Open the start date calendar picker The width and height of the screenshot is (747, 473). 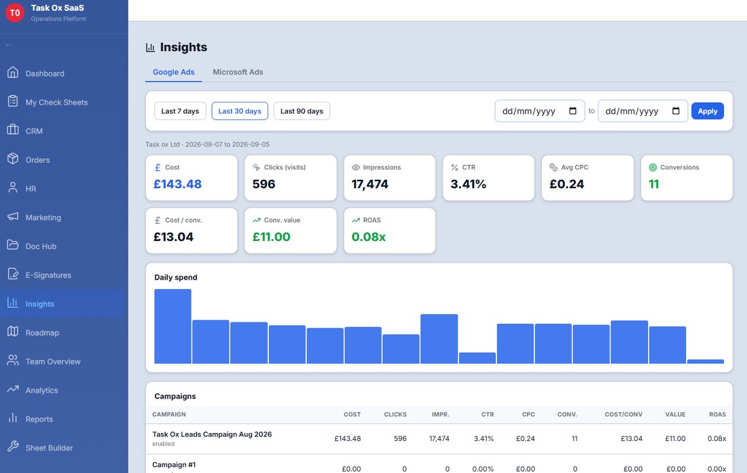[x=572, y=111]
